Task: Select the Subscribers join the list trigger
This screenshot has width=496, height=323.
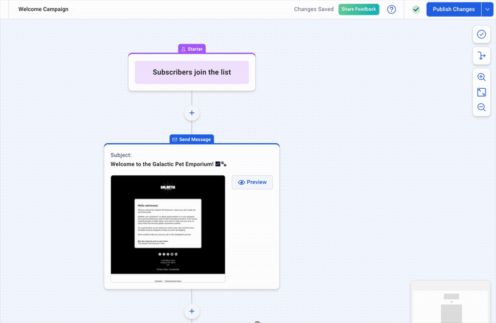Action: pos(192,73)
